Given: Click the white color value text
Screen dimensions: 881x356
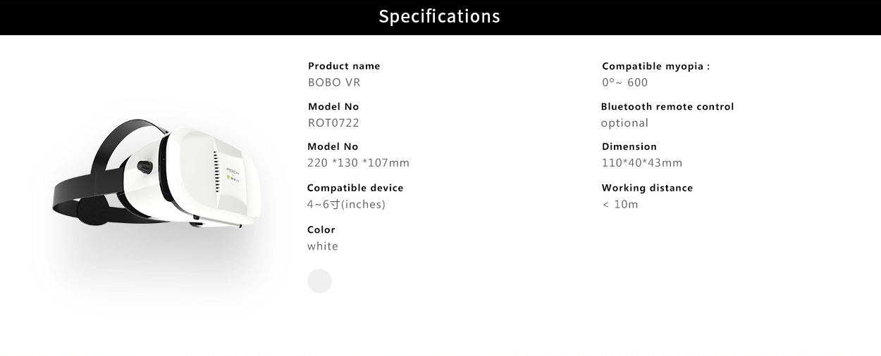Looking at the screenshot, I should point(323,246).
